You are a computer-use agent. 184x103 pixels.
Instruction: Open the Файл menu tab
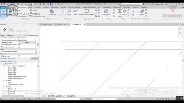[x=3, y=7]
